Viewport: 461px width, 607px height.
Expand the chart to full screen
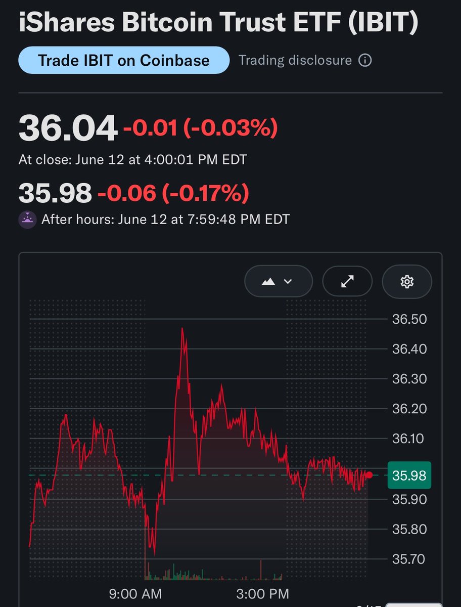(347, 282)
